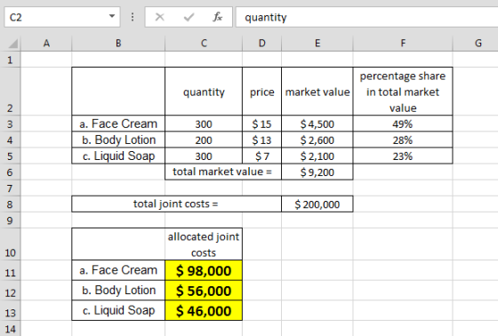This screenshot has width=498, height=336.
Task: Select b. Body Lotion cell in row 4
Action: point(118,140)
